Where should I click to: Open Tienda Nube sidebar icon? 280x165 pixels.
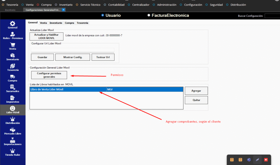13,151
